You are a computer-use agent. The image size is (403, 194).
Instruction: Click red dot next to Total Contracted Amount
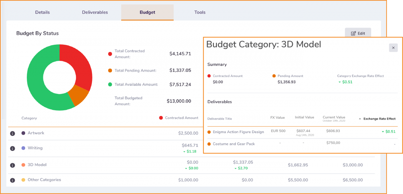[110, 54]
